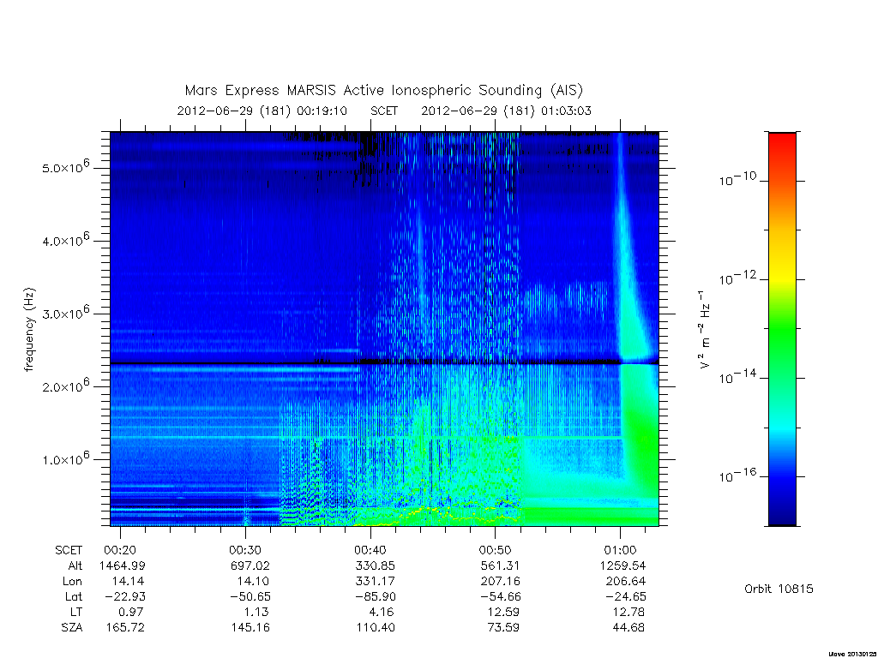
Task: Click the 'SZA' row header
Action: (x=72, y=628)
